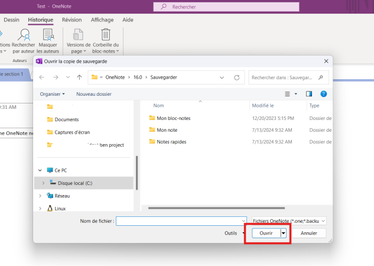Switch to the Révision ribbon tab

[71, 20]
